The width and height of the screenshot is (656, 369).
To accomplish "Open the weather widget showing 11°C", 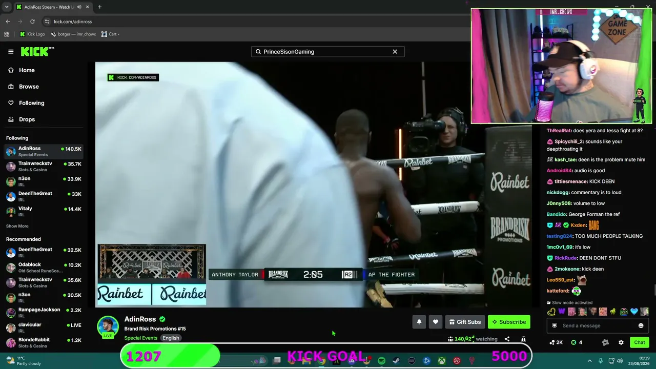I will click(23, 360).
